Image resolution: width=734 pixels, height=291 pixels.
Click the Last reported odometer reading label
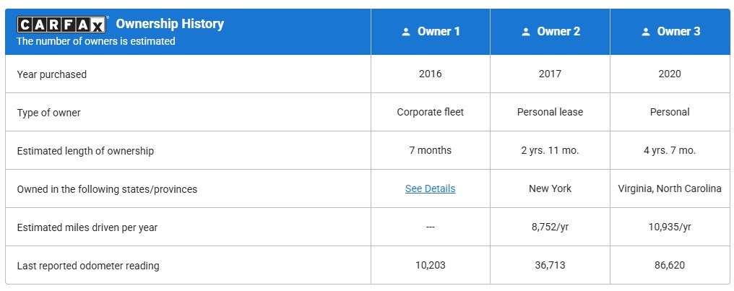tap(88, 266)
